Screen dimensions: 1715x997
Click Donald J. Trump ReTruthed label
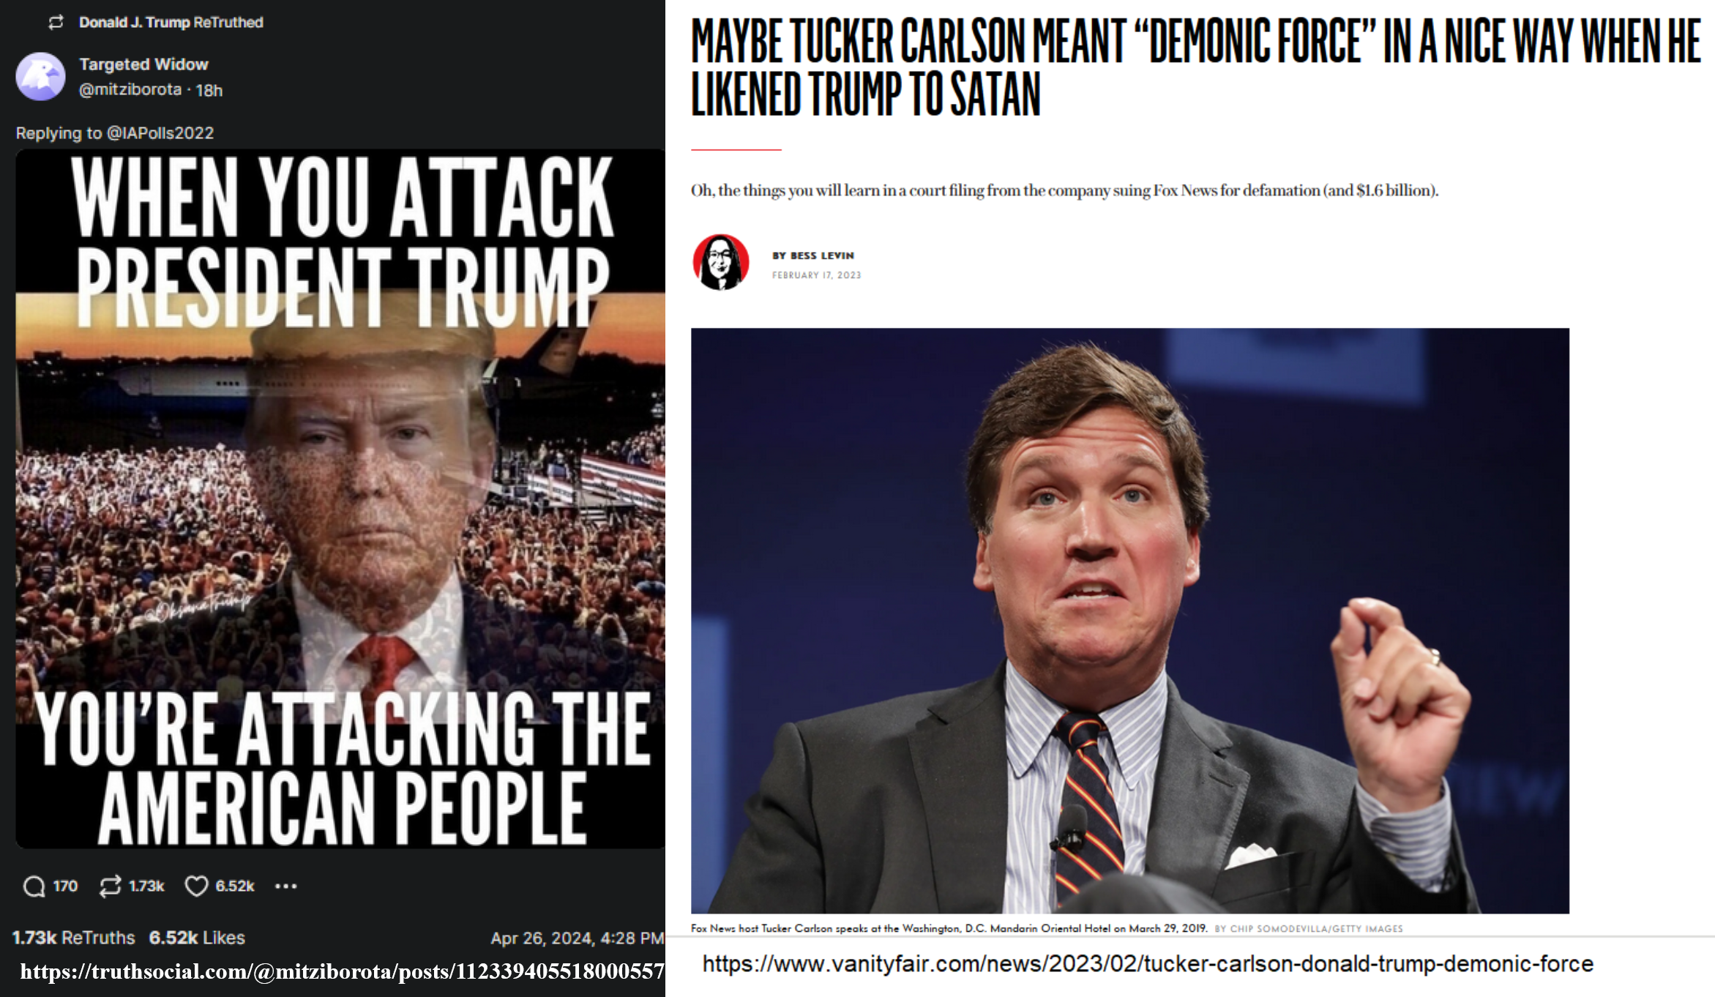[x=171, y=23]
